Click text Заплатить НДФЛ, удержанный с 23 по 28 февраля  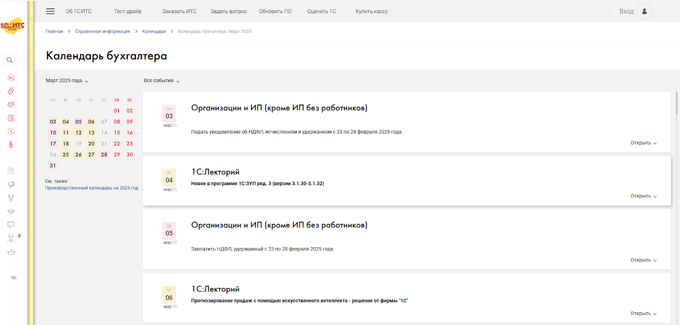[262, 249]
